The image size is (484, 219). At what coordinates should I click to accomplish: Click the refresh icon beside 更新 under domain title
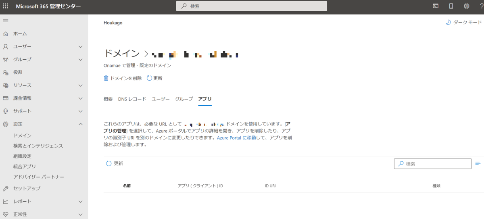coord(149,78)
